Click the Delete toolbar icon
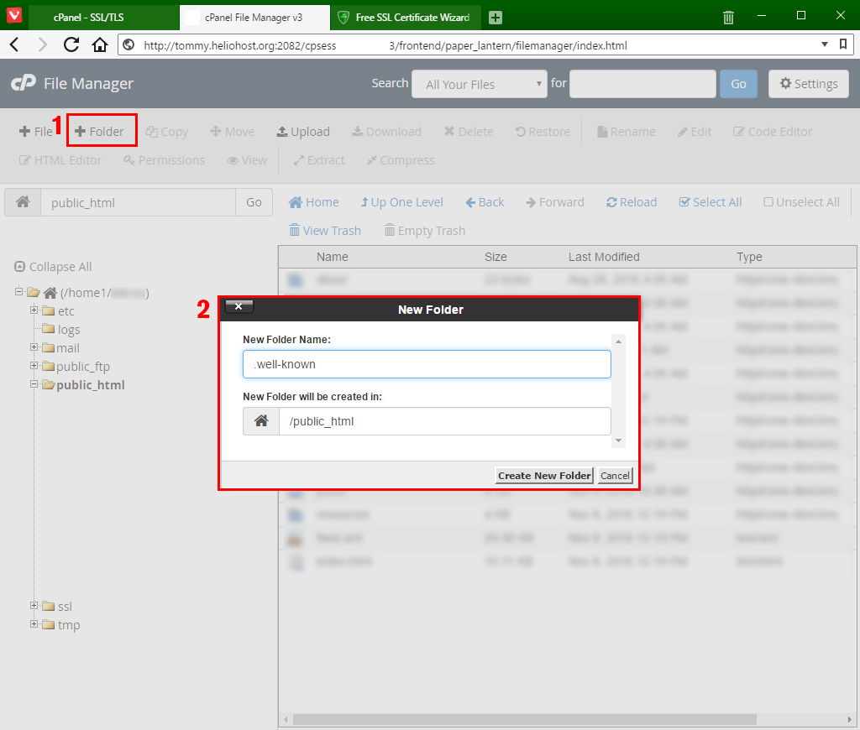 469,132
